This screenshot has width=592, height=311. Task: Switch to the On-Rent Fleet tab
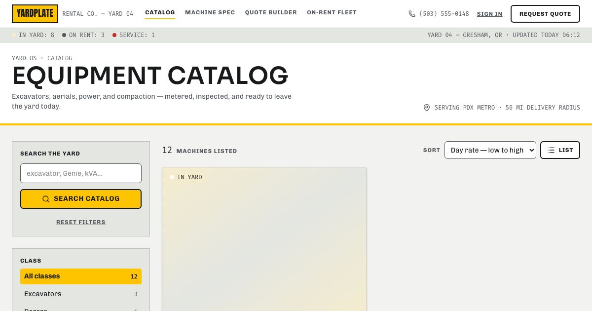pyautogui.click(x=332, y=12)
